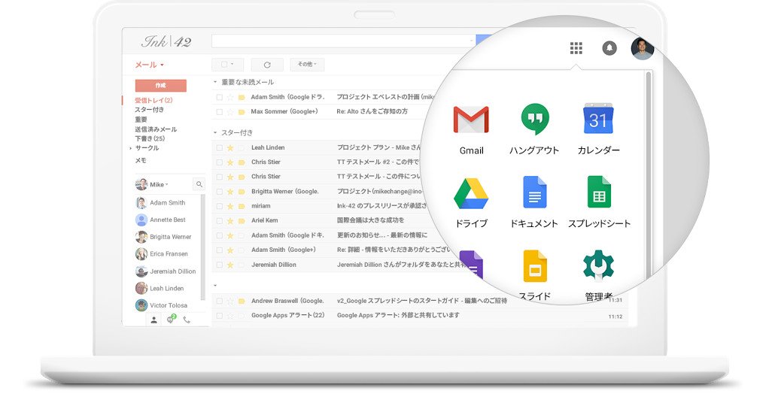Screen dimensions: 766x403
Task: Collapse the 重要な未読メール section
Action: click(x=215, y=82)
